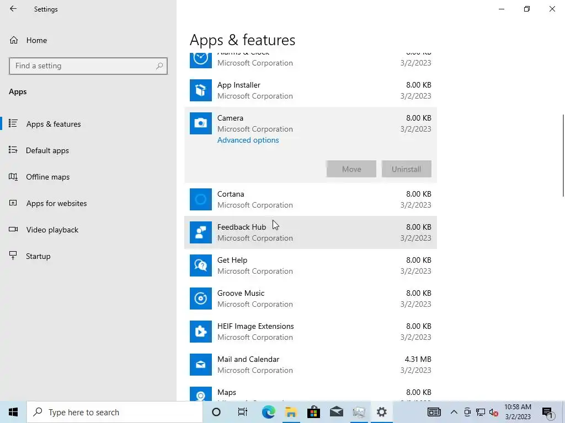Open Camera Advanced options
The image size is (565, 423).
click(248, 140)
